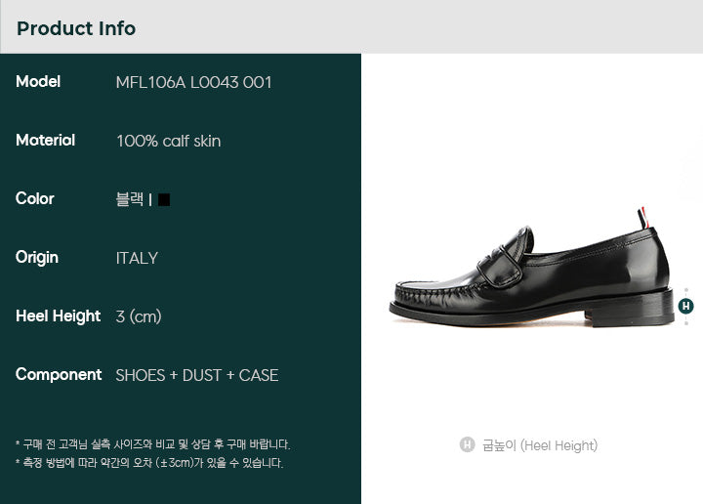Click the Origin label
Image resolution: width=703 pixels, height=504 pixels.
point(37,258)
